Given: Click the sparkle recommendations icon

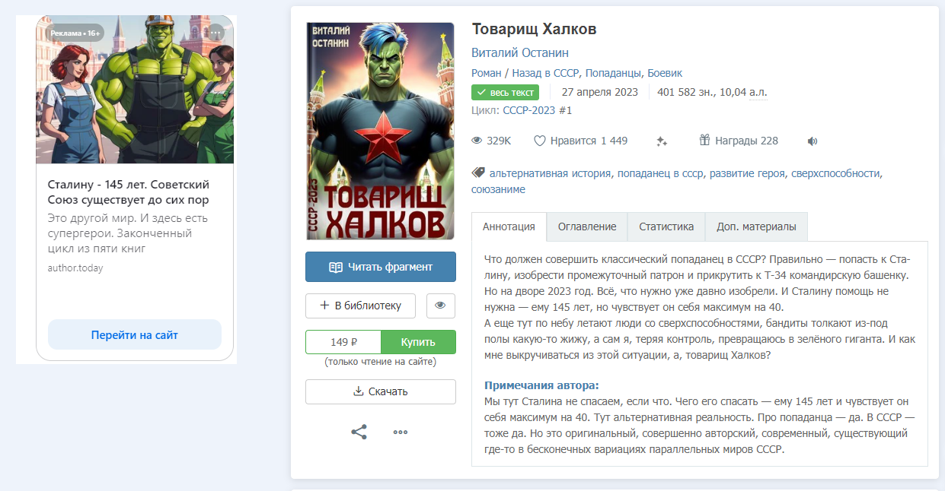Looking at the screenshot, I should pyautogui.click(x=662, y=141).
